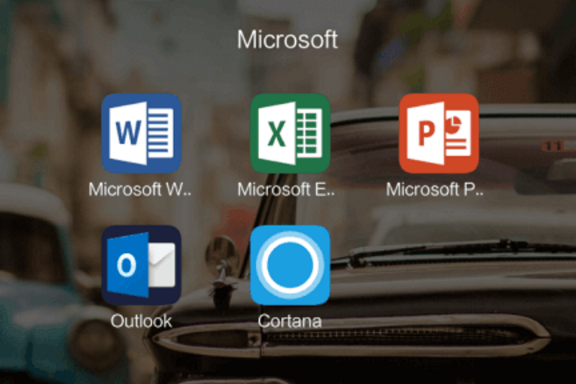Tap the "Microsoft" folder title

click(287, 40)
